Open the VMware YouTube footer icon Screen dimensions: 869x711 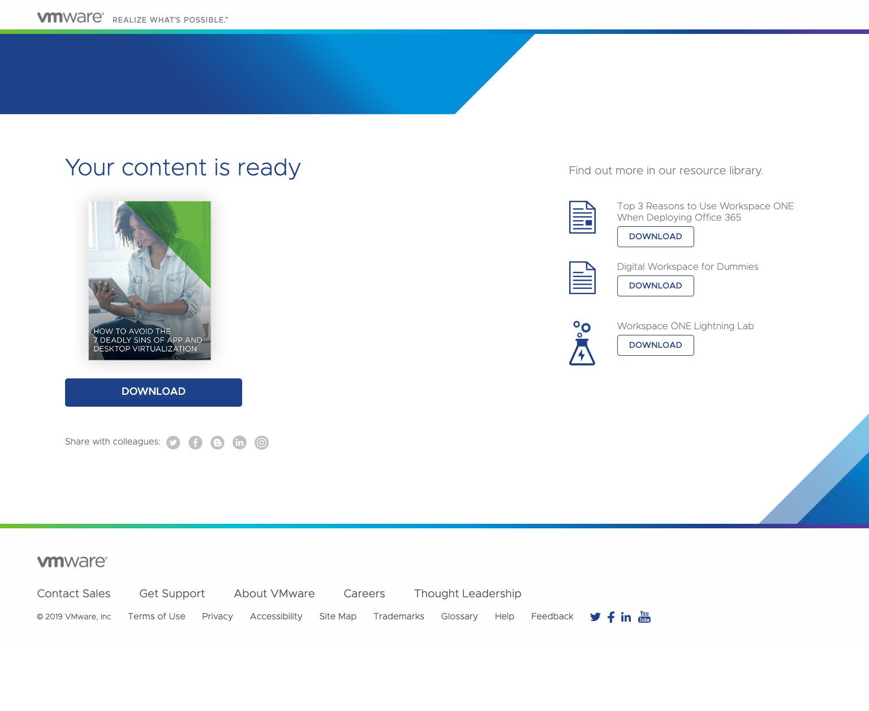pos(644,617)
